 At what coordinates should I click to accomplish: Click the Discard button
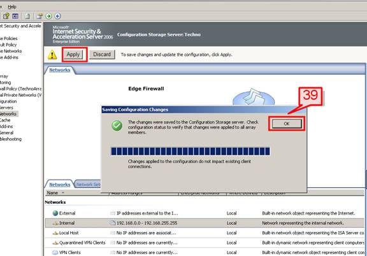click(102, 55)
